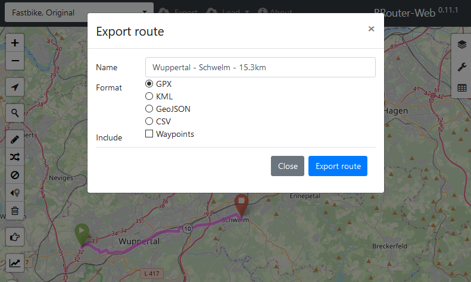Open the map search magnifier icon
Image resolution: width=471 pixels, height=282 pixels.
pyautogui.click(x=15, y=112)
